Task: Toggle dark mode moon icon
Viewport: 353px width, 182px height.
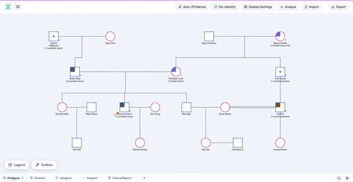Action: 347,178
